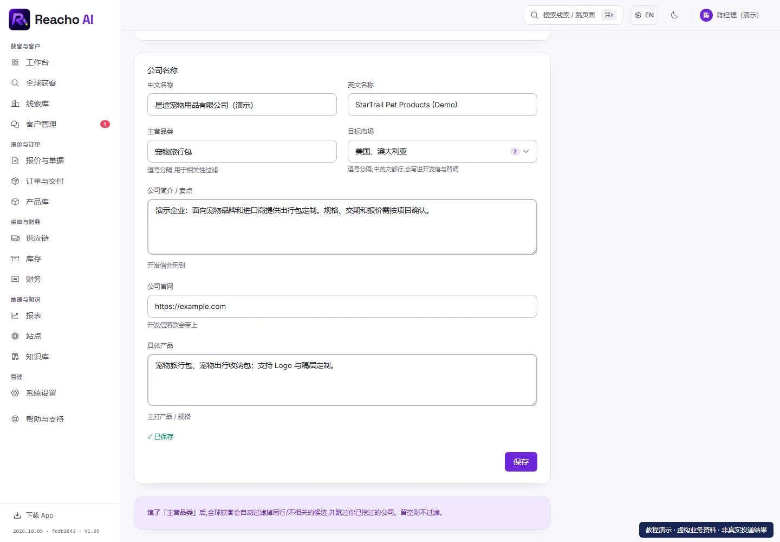Viewport: 780px width, 542px height.
Task: Click the selected count badge 2
Action: click(x=515, y=151)
